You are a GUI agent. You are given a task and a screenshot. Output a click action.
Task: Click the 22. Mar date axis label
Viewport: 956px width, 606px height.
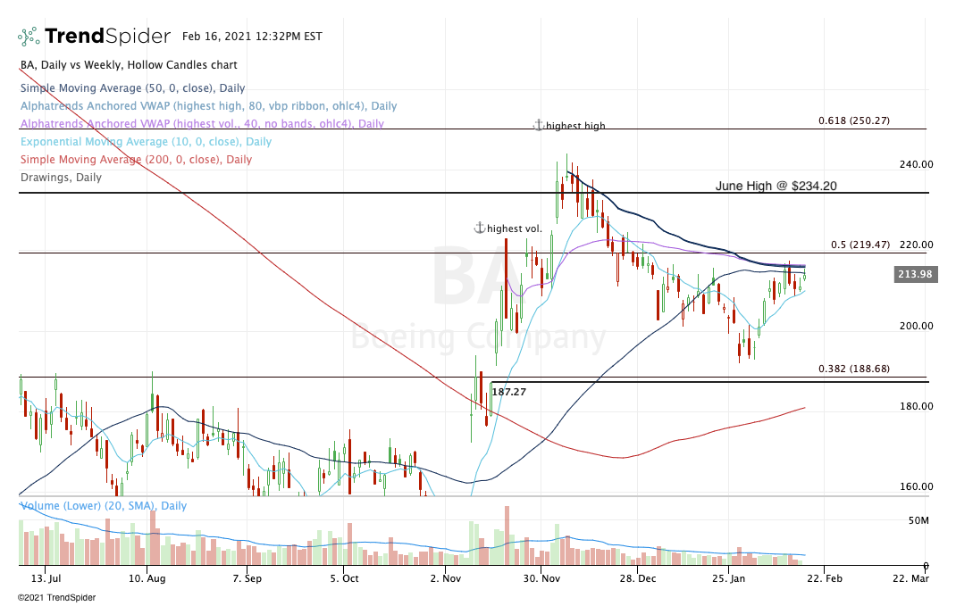click(911, 578)
